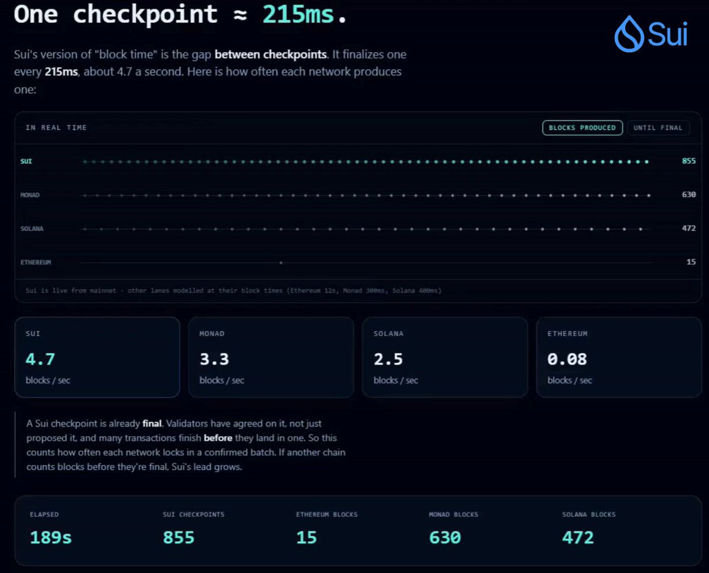
Task: Click the SUI lane label in chart
Action: click(x=26, y=161)
